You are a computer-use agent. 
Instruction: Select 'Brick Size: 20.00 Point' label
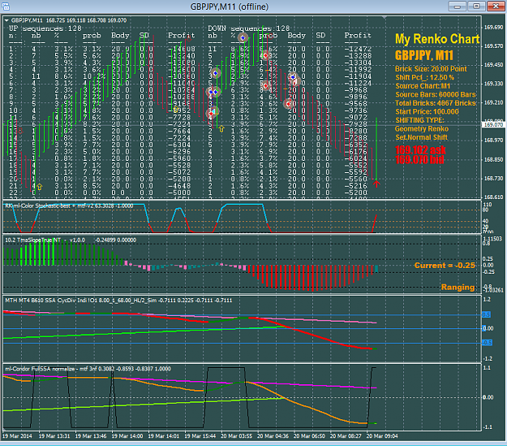(x=431, y=69)
